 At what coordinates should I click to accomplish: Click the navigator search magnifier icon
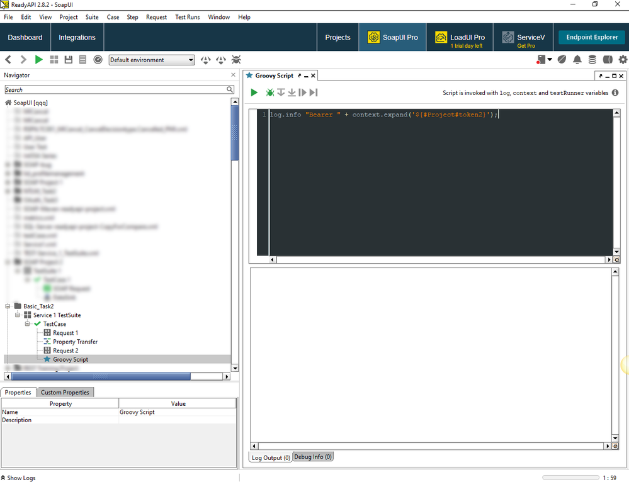[x=230, y=90]
